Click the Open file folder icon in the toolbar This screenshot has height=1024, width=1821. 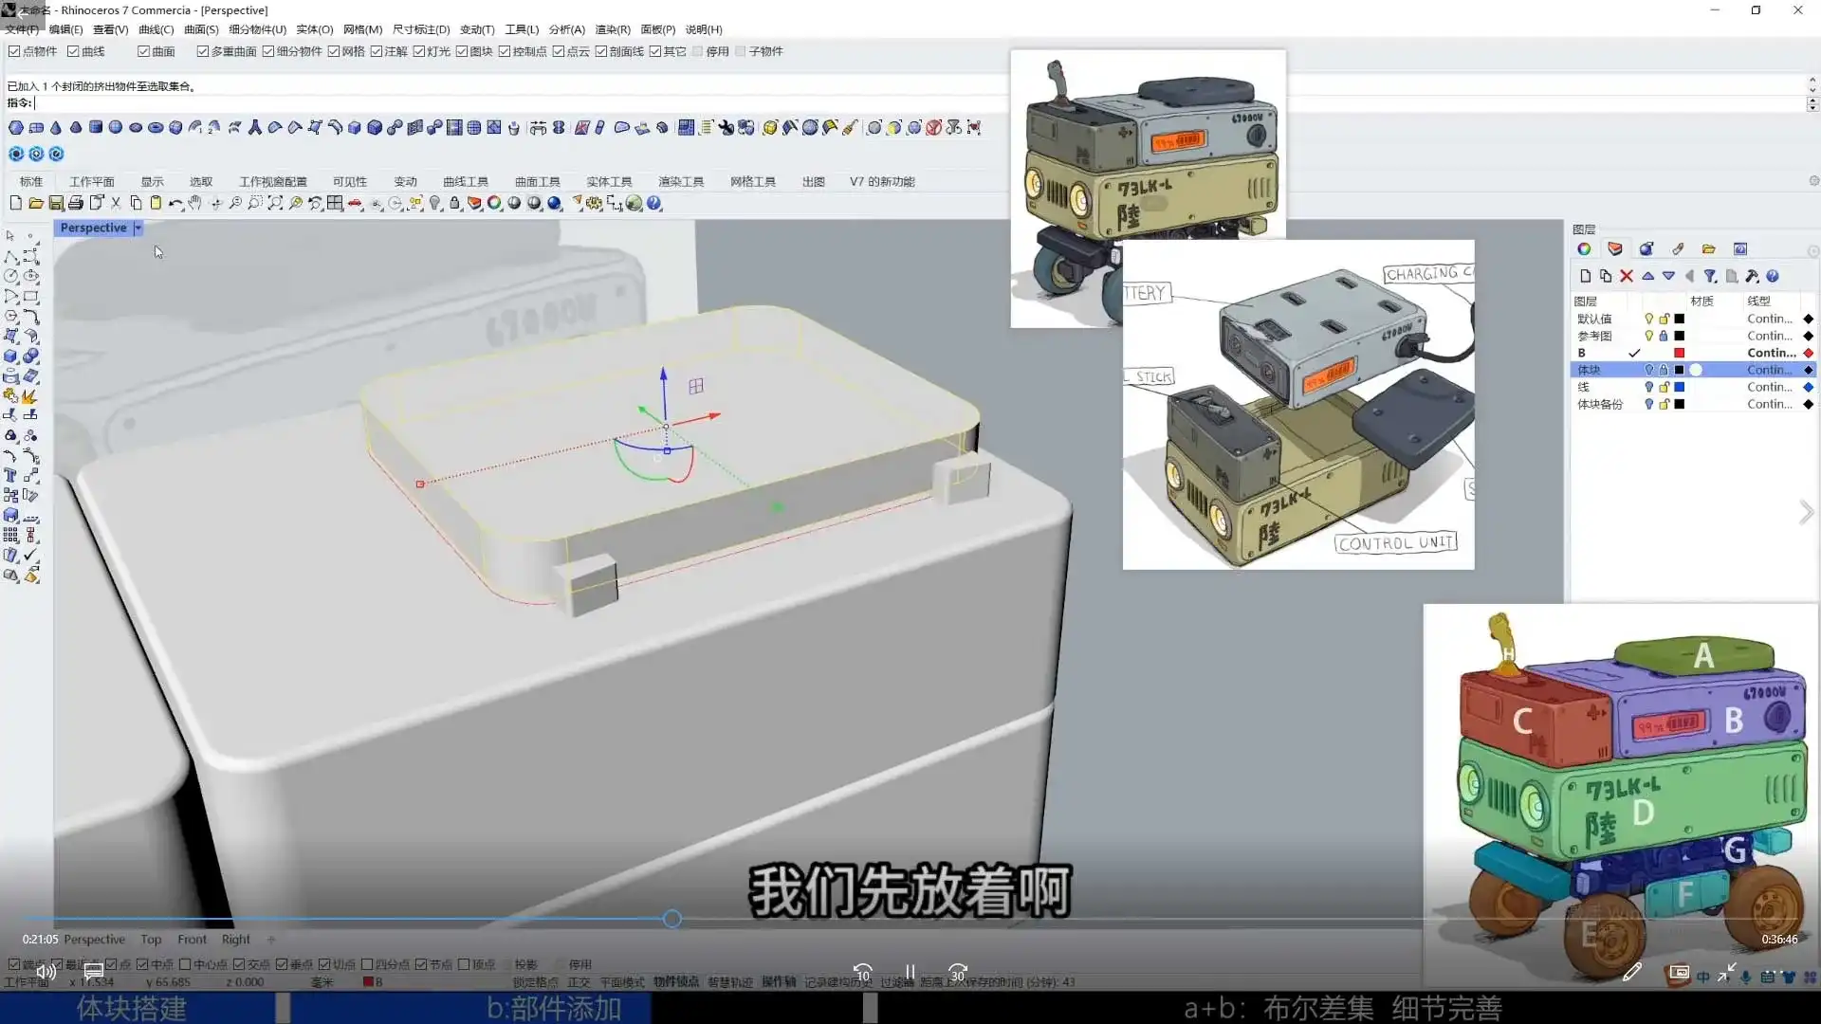click(36, 203)
